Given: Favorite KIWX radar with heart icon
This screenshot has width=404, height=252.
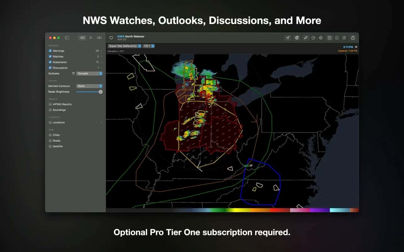Looking at the screenshot, I should [x=111, y=38].
